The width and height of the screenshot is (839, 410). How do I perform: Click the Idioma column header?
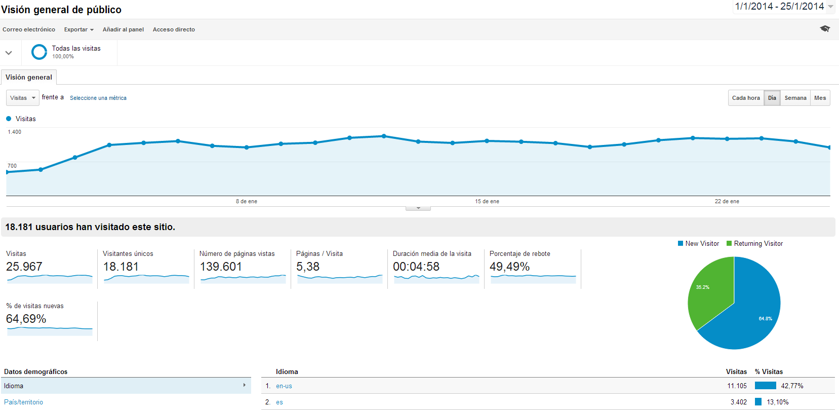pos(287,371)
